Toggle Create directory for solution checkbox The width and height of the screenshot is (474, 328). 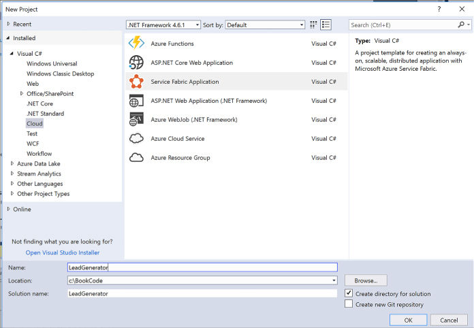349,293
